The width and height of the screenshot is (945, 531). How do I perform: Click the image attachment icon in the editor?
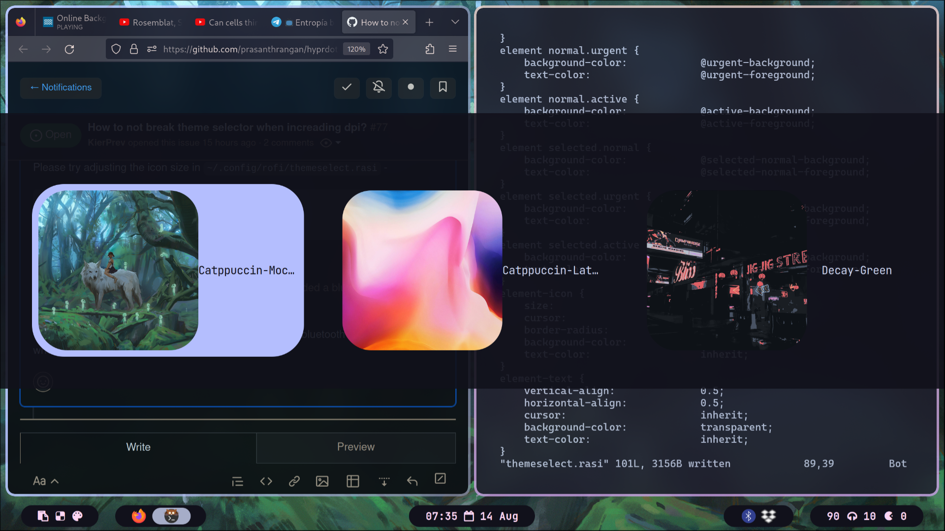[322, 481]
